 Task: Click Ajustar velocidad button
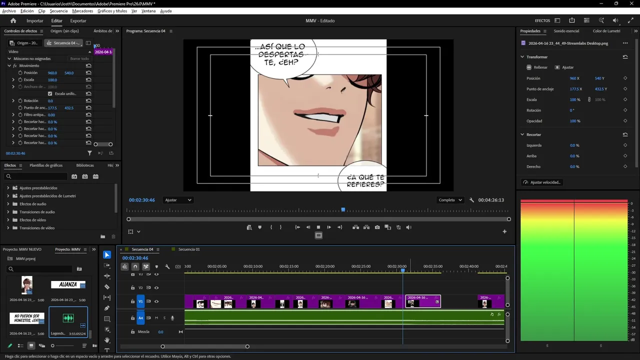click(542, 182)
